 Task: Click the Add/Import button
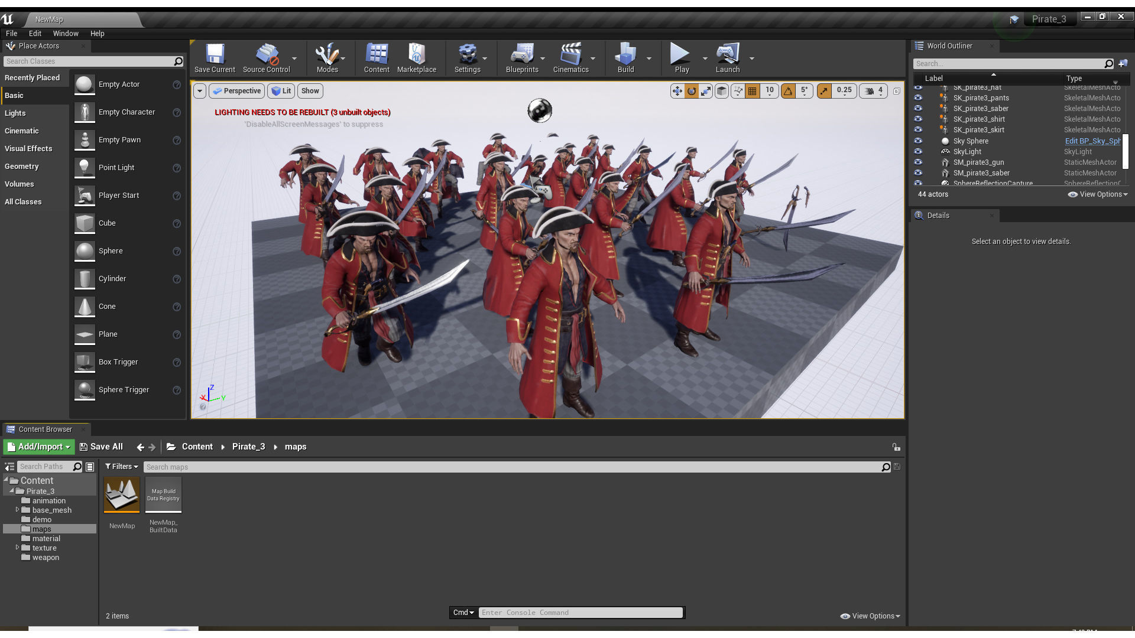point(39,447)
